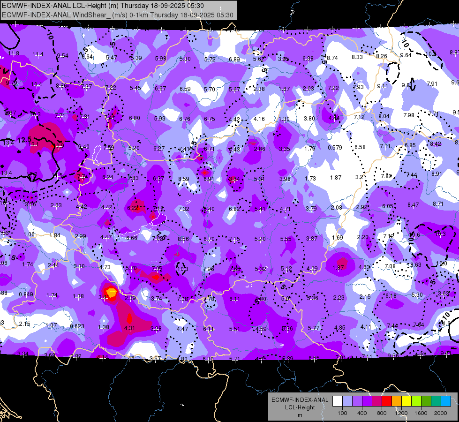
Task: Click the grid value 8.33
Action: coord(357,57)
